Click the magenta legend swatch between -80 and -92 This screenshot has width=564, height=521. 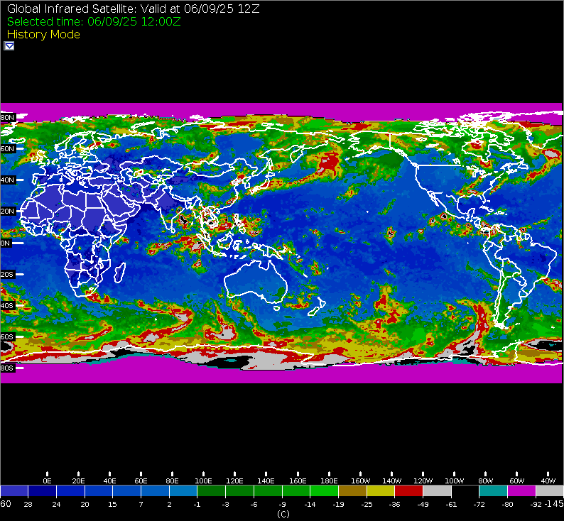click(521, 490)
